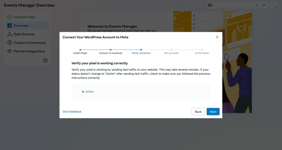This screenshot has height=150, width=282.
Task: Click the dialog title 'Connect Your WordPress Account to Meta'
Action: 95,37
